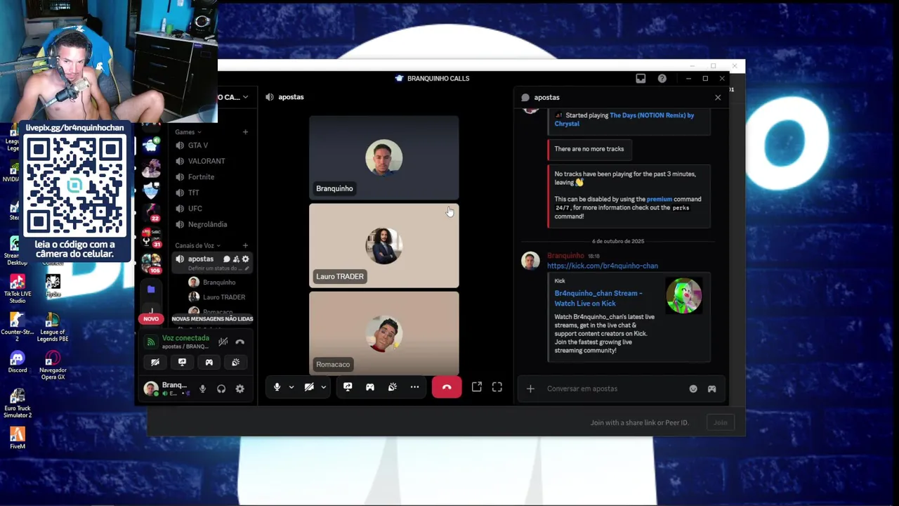Open server folder icon in server list
This screenshot has height=506, width=899.
(151, 289)
